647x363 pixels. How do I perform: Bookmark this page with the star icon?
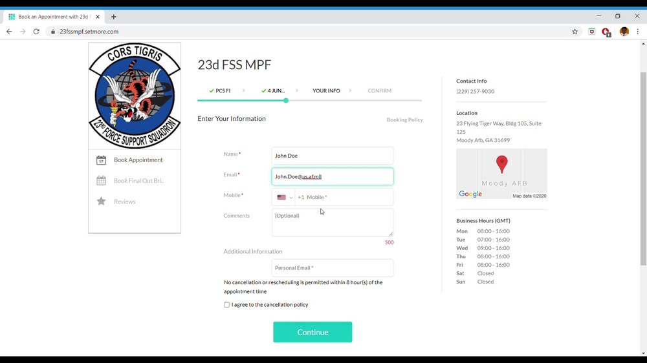[575, 32]
